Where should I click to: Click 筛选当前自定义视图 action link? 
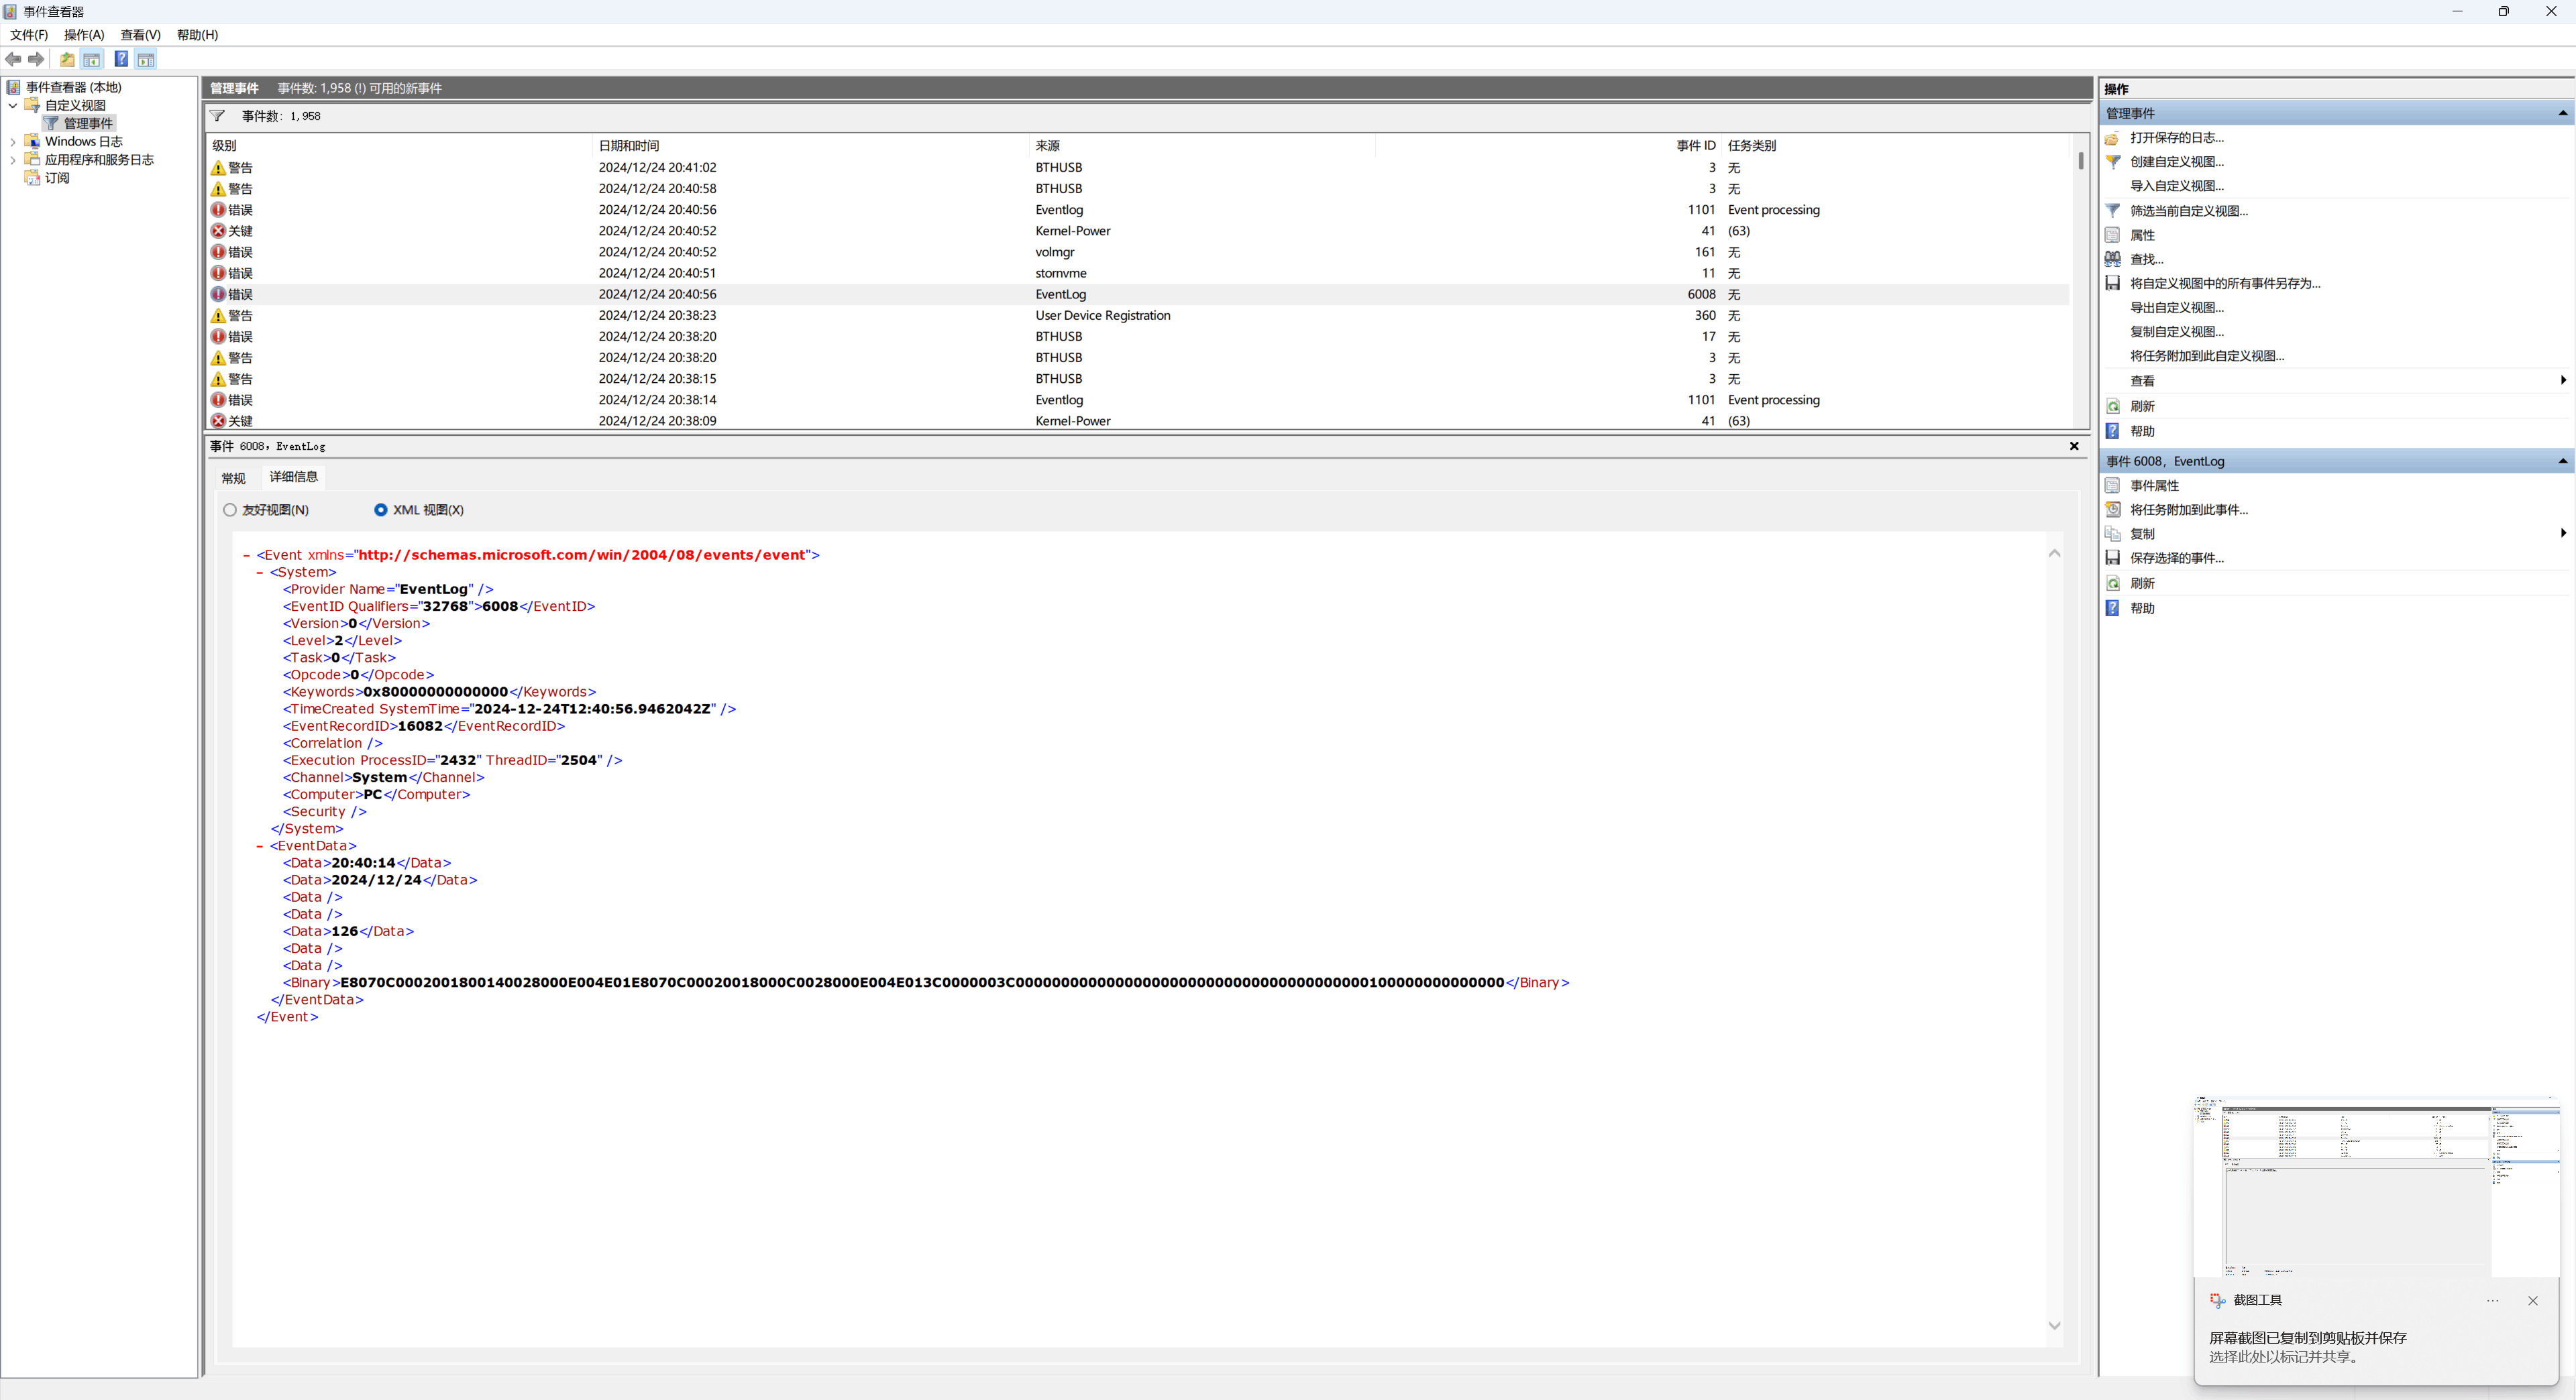(x=2188, y=211)
